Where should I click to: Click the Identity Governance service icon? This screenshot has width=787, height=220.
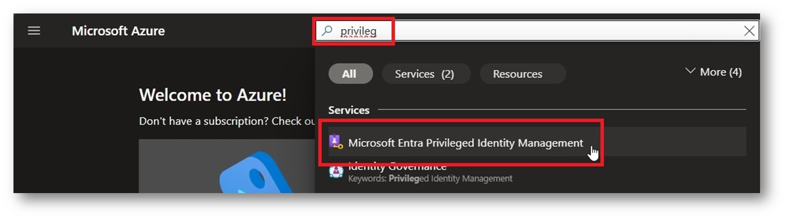336,171
